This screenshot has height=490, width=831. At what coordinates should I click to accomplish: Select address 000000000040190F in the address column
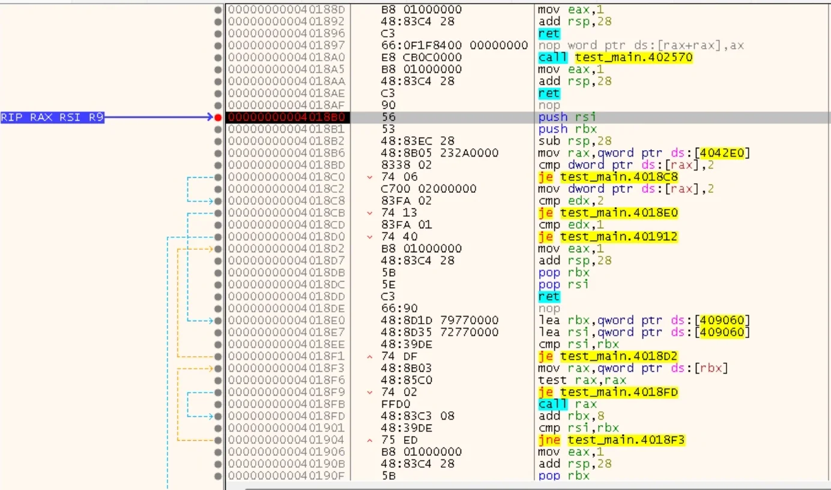click(286, 476)
